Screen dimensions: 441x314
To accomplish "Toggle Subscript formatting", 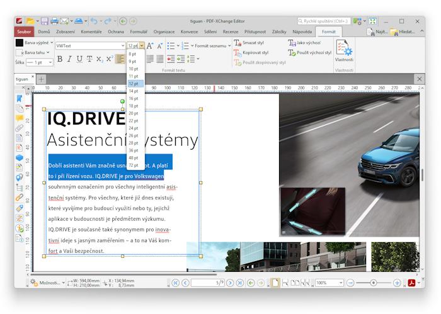I will [100, 59].
